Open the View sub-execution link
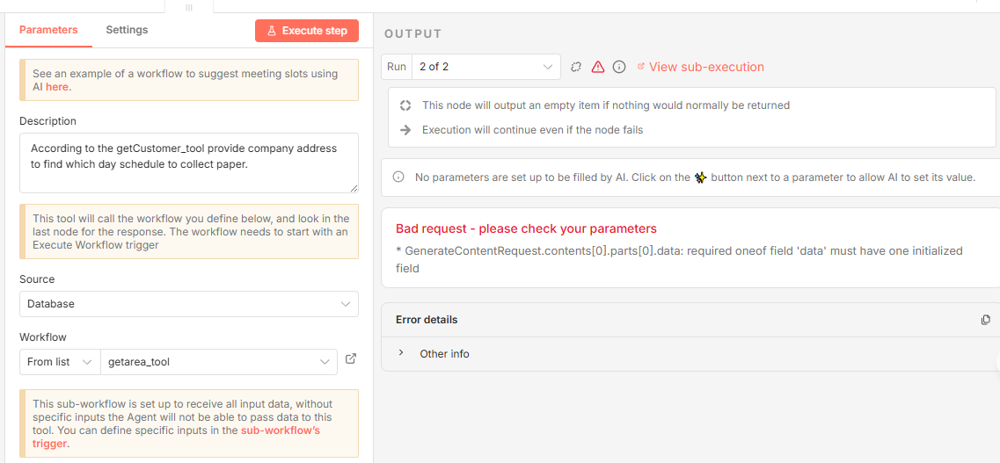The height and width of the screenshot is (463, 1000). point(705,67)
